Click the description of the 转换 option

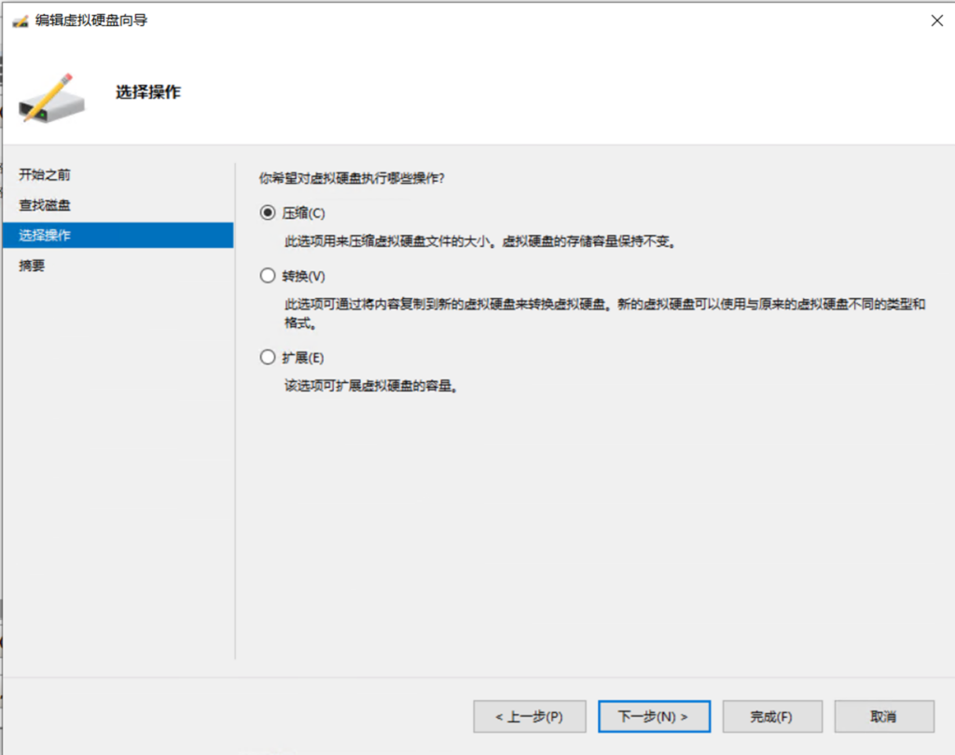(x=604, y=313)
